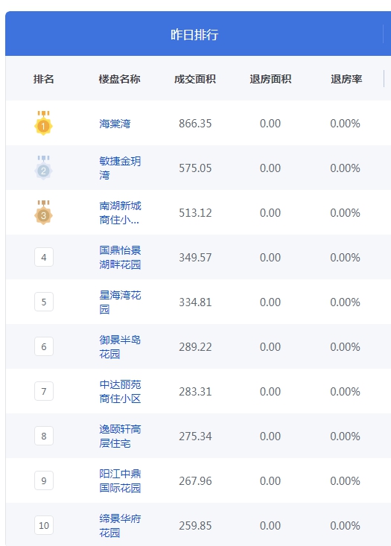Open the 星海湾花园 property link
Image resolution: width=391 pixels, height=546 pixels.
tap(120, 302)
